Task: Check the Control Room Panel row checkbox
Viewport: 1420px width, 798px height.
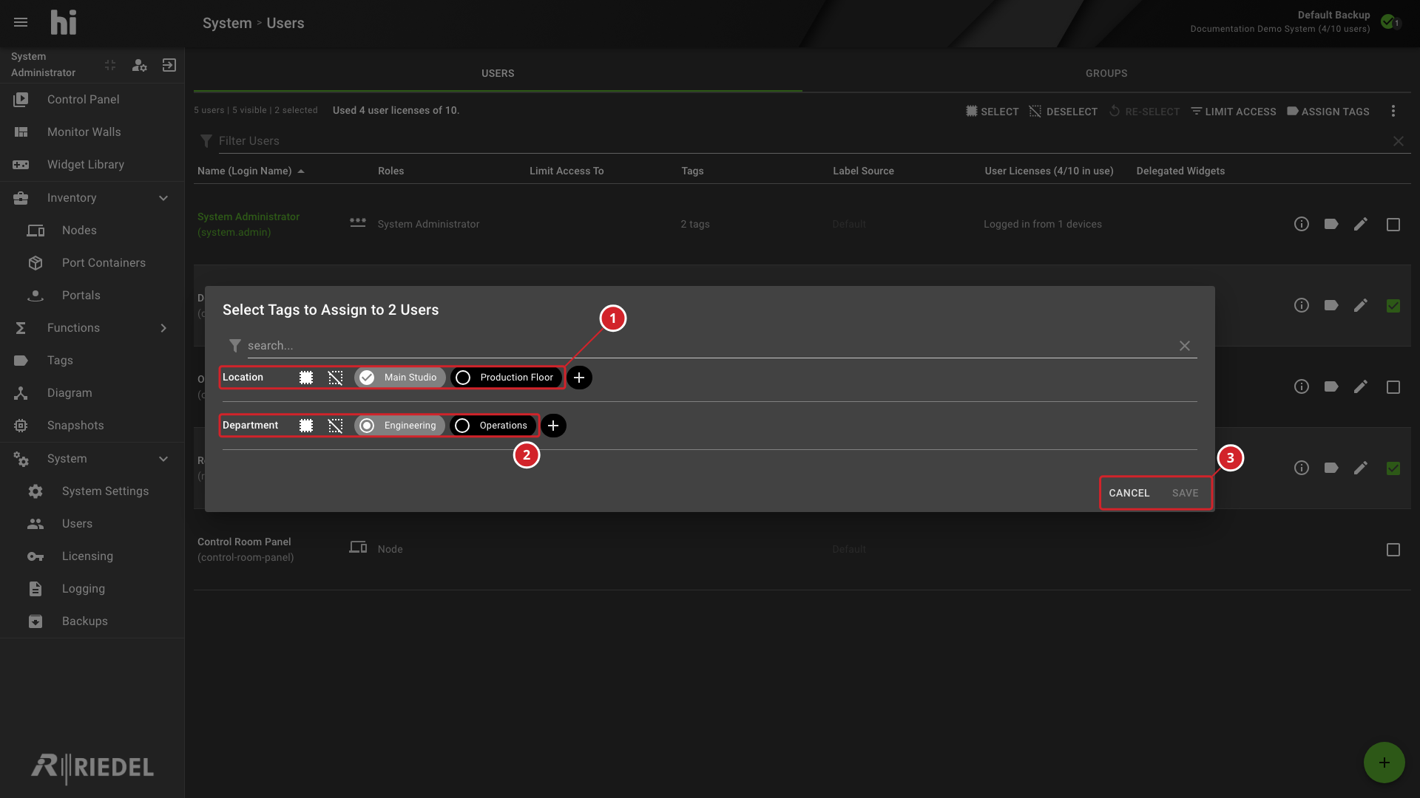Action: [x=1393, y=550]
